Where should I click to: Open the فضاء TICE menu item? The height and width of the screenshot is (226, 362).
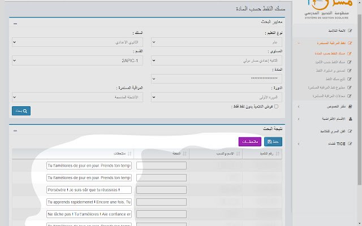coord(337,144)
